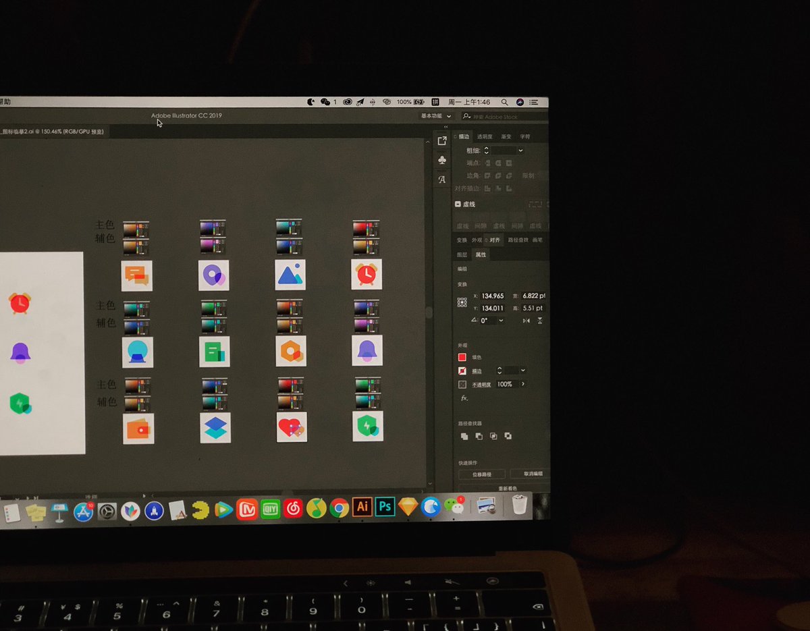Select the red heart icon artwork
This screenshot has width=810, height=631.
(x=292, y=427)
